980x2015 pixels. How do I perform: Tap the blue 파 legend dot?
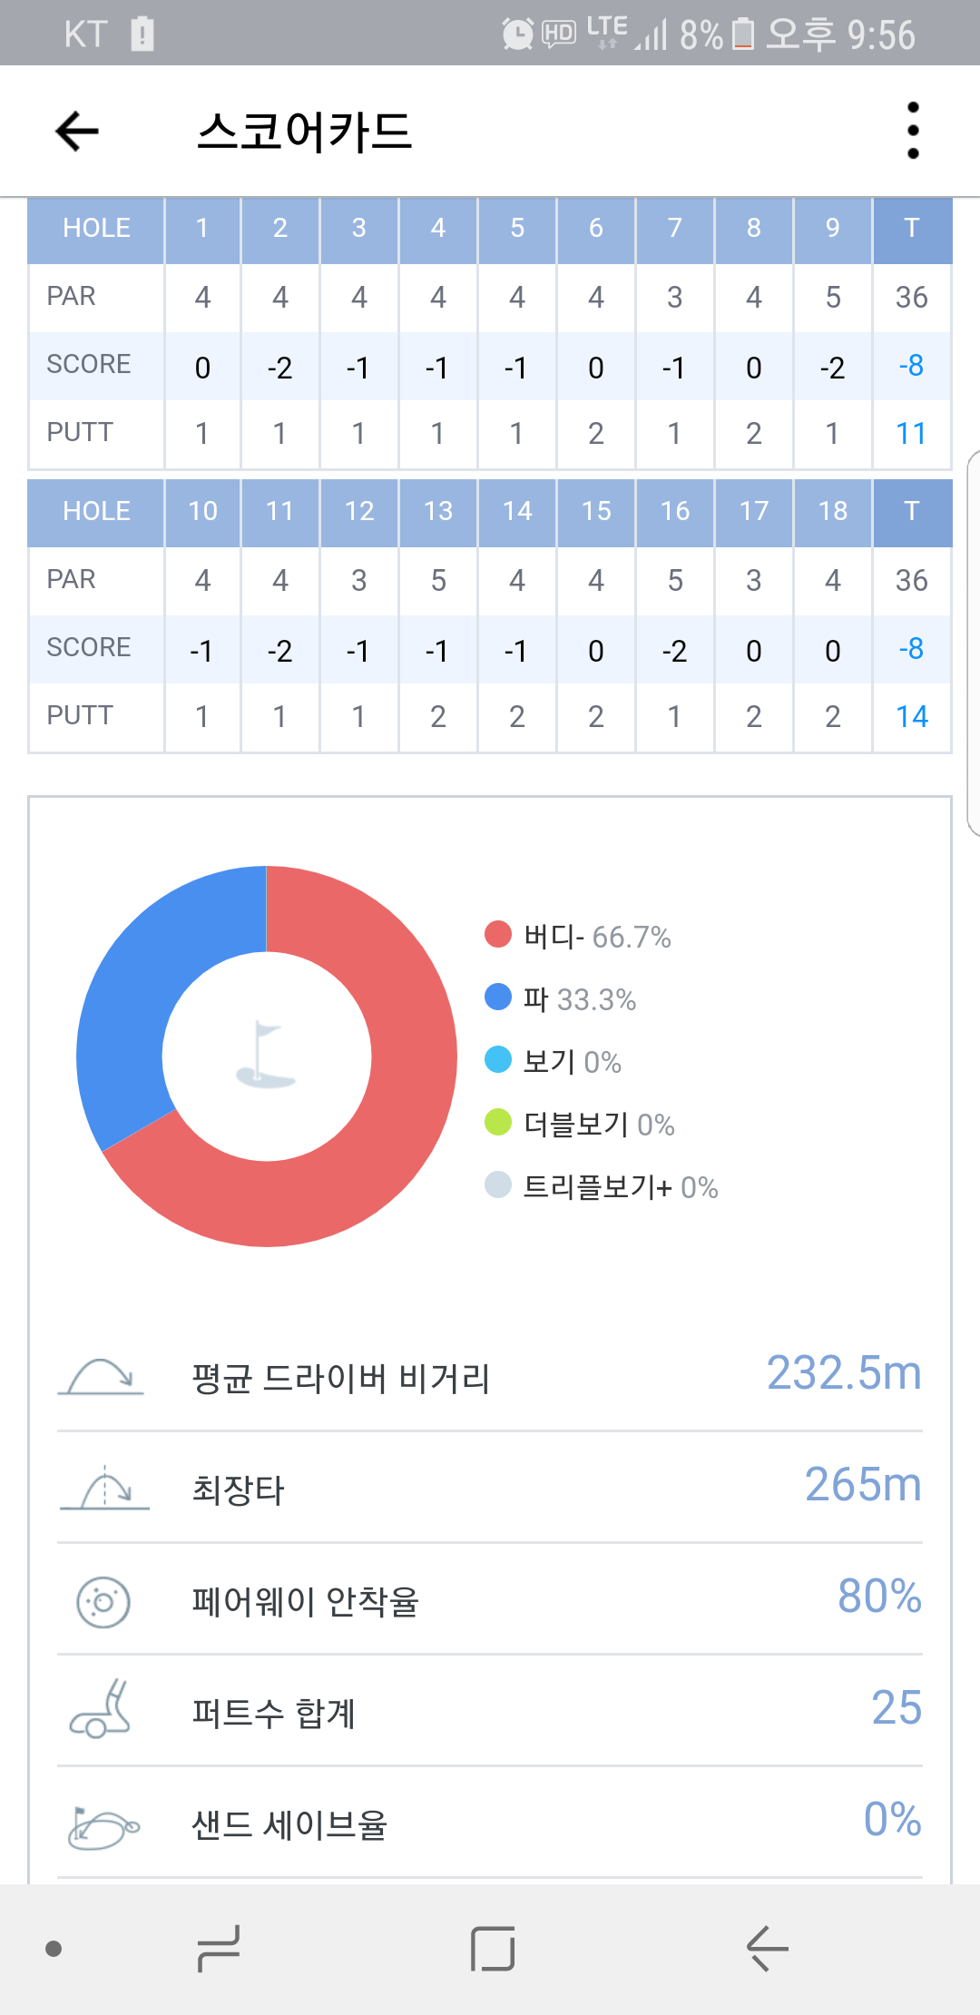tap(498, 998)
